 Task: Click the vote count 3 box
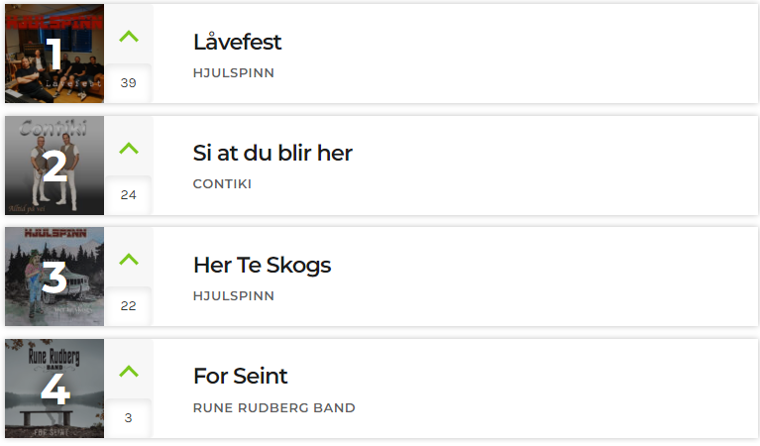pyautogui.click(x=129, y=418)
